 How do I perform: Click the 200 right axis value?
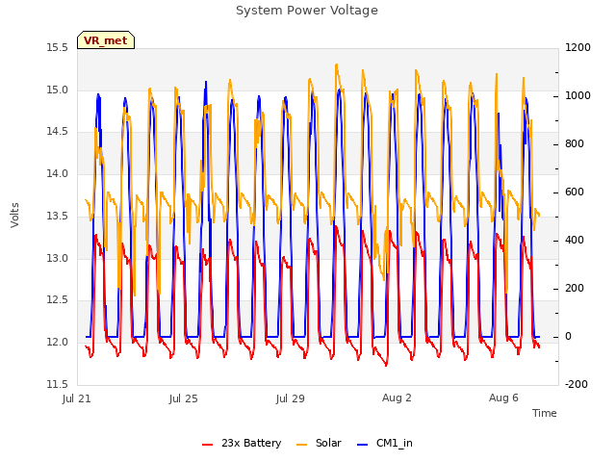pyautogui.click(x=575, y=289)
